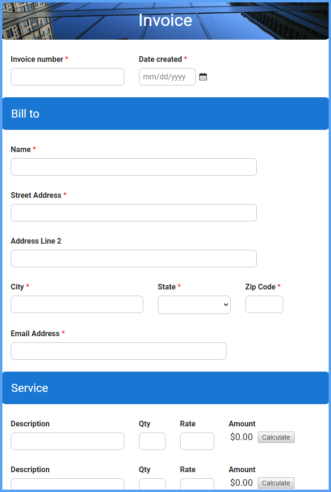
Task: Click the Name input under Bill to
Action: click(x=134, y=167)
